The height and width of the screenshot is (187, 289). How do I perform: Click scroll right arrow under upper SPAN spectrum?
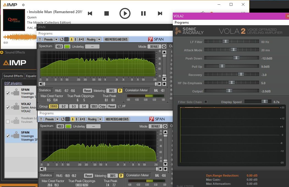coord(159,84)
